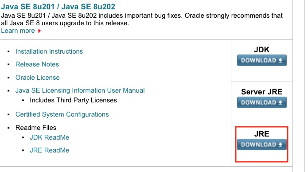
Task: Open Installation Instructions link
Action: pos(49,51)
